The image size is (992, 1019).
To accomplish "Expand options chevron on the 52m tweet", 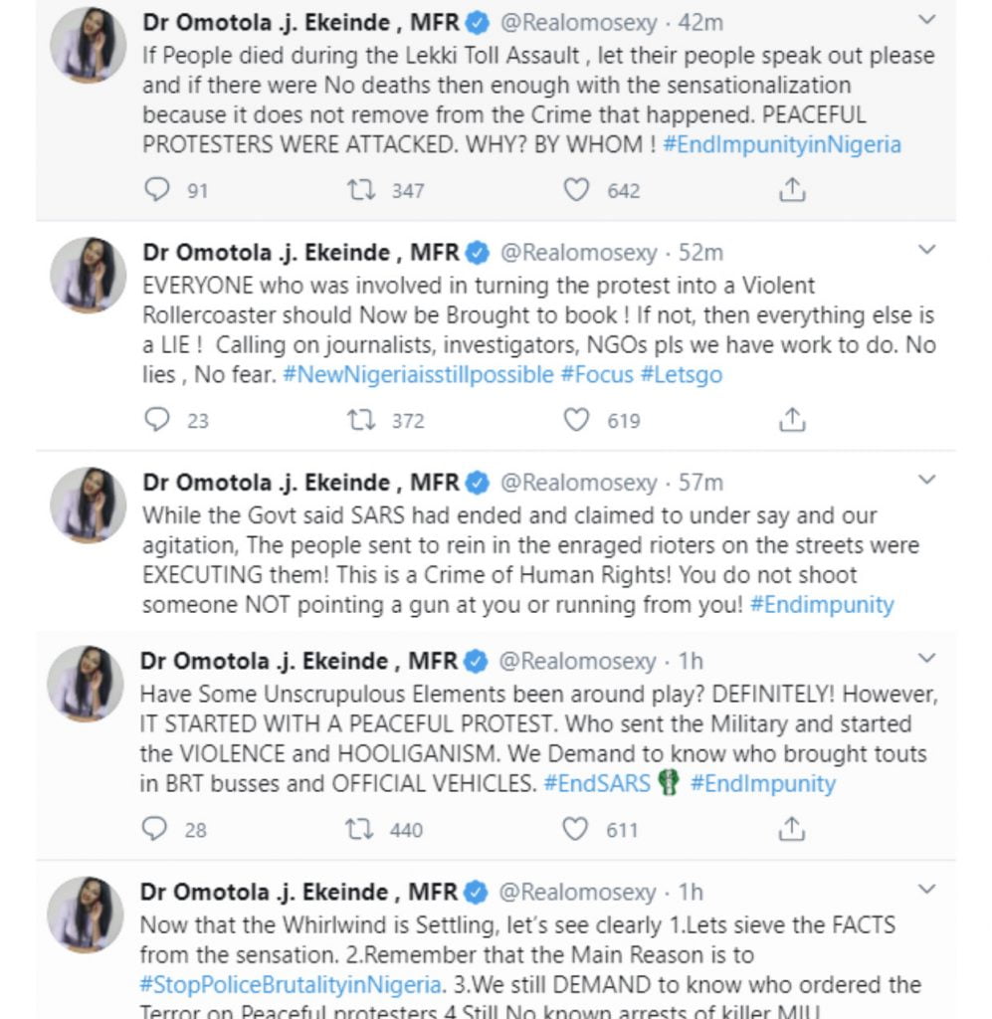I will 926,250.
